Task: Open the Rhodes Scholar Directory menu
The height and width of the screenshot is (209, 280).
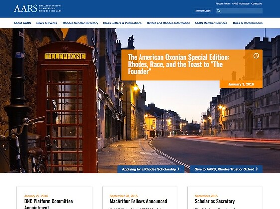Action: 80,23
